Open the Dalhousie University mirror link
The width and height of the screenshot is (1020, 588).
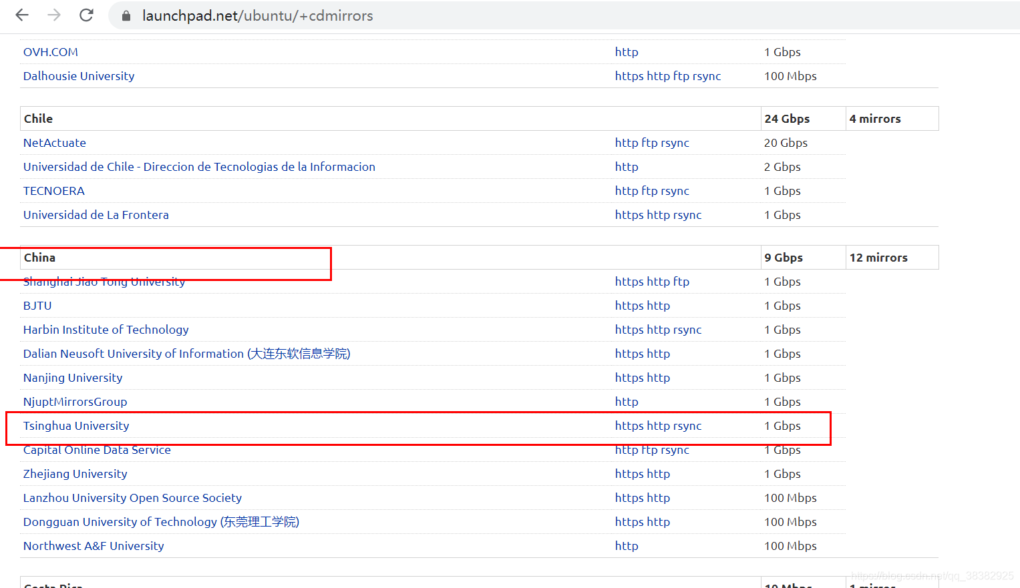[79, 76]
